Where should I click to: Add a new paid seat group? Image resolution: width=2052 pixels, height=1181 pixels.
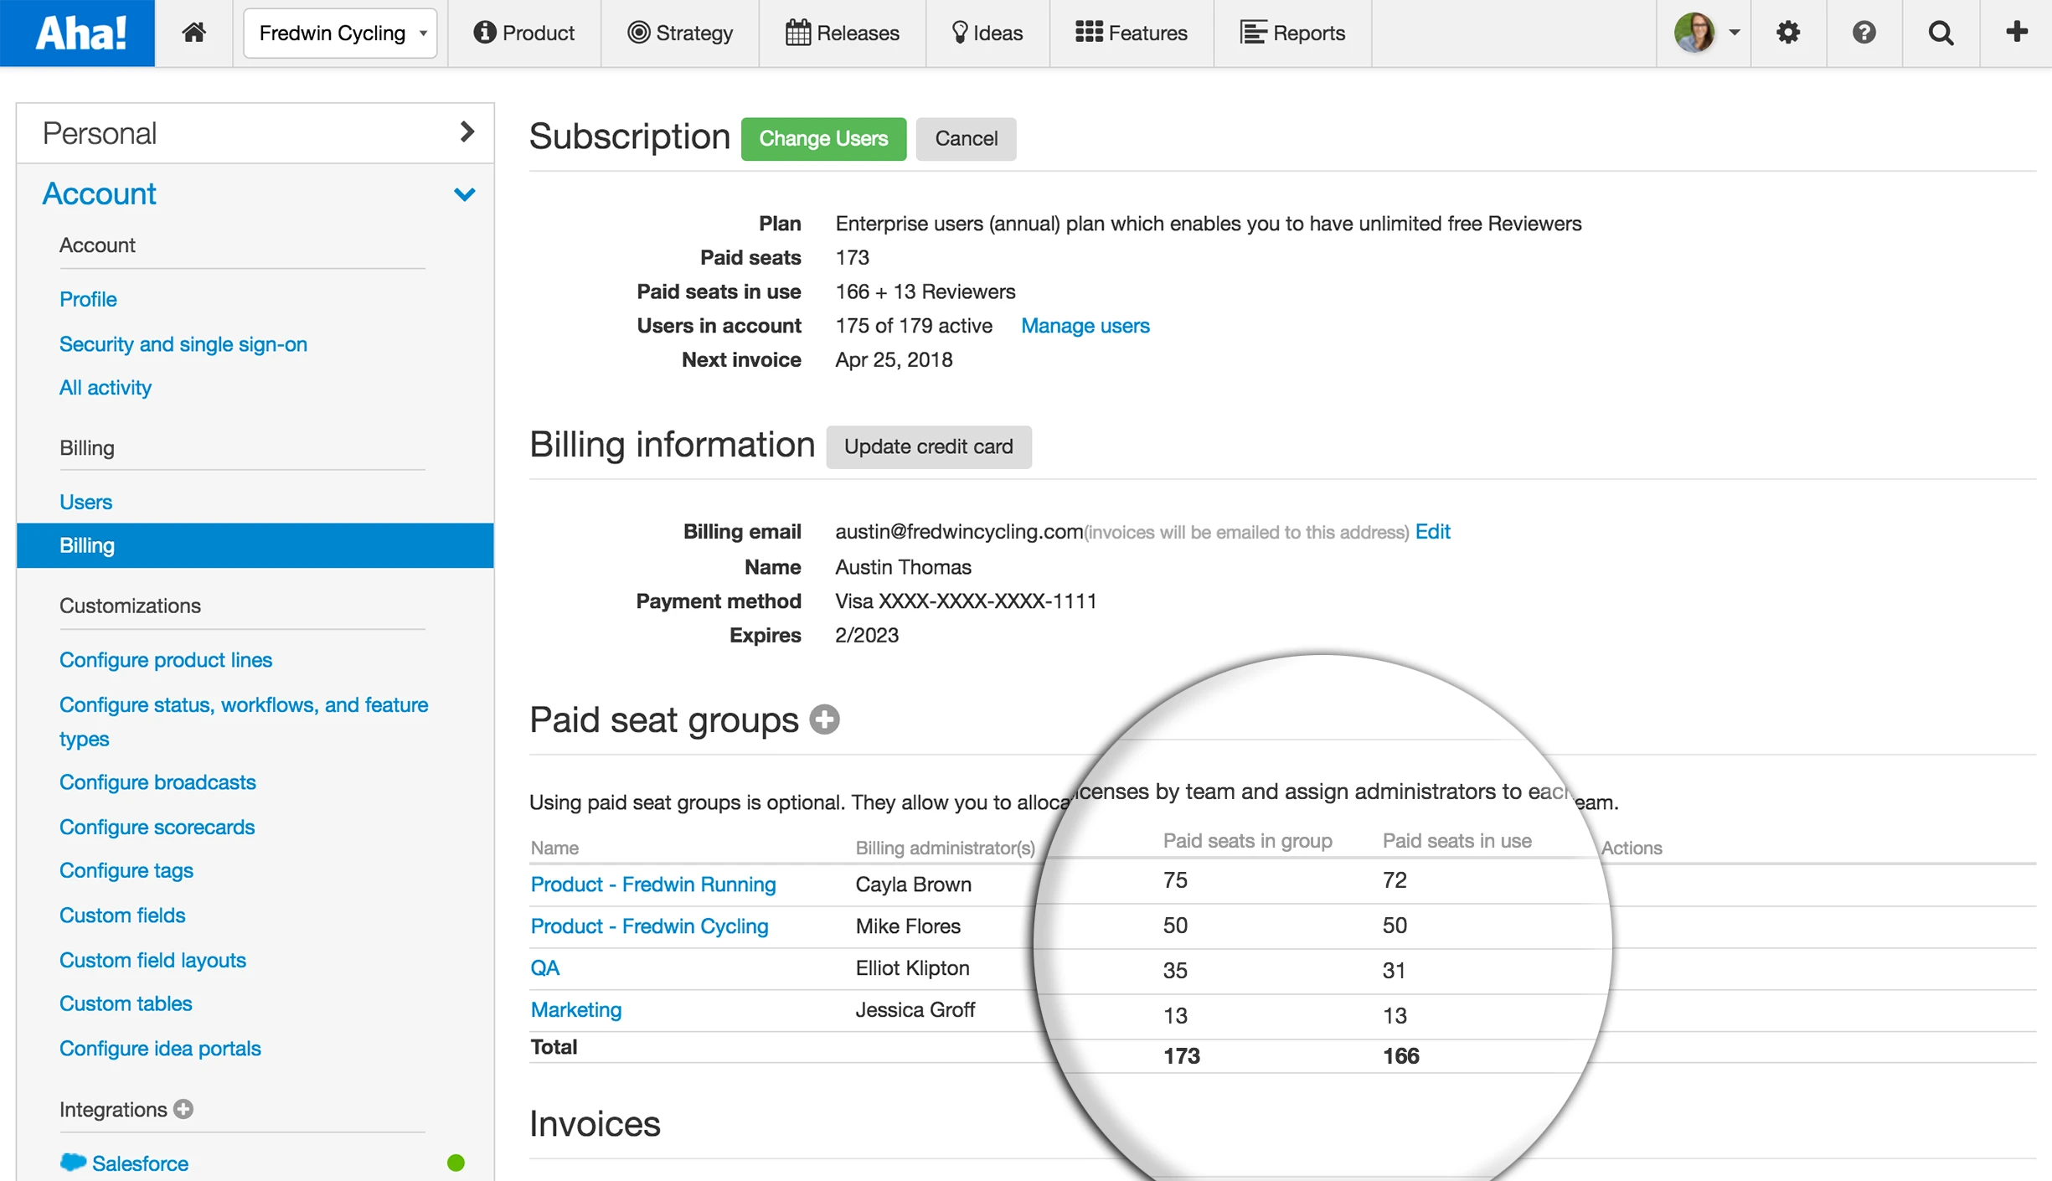pyautogui.click(x=824, y=719)
